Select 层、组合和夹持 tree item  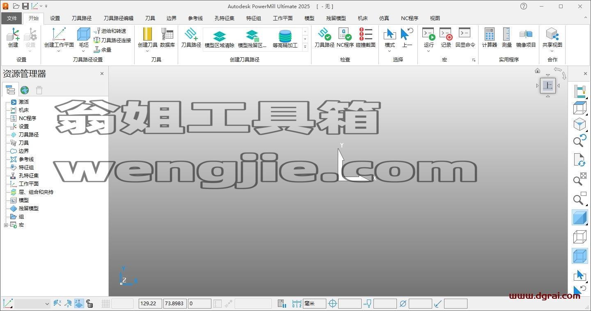point(36,192)
